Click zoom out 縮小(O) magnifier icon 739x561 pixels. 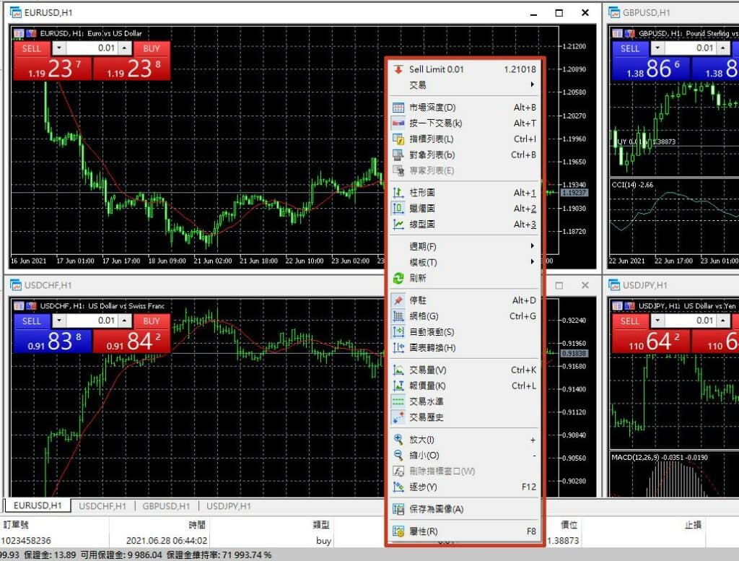click(x=398, y=456)
